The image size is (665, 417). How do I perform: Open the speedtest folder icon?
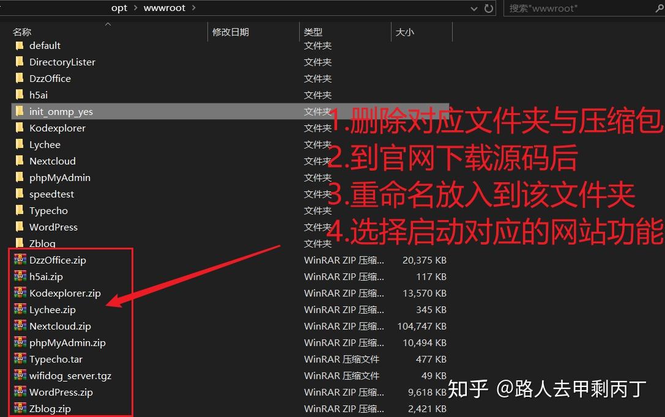[x=19, y=194]
